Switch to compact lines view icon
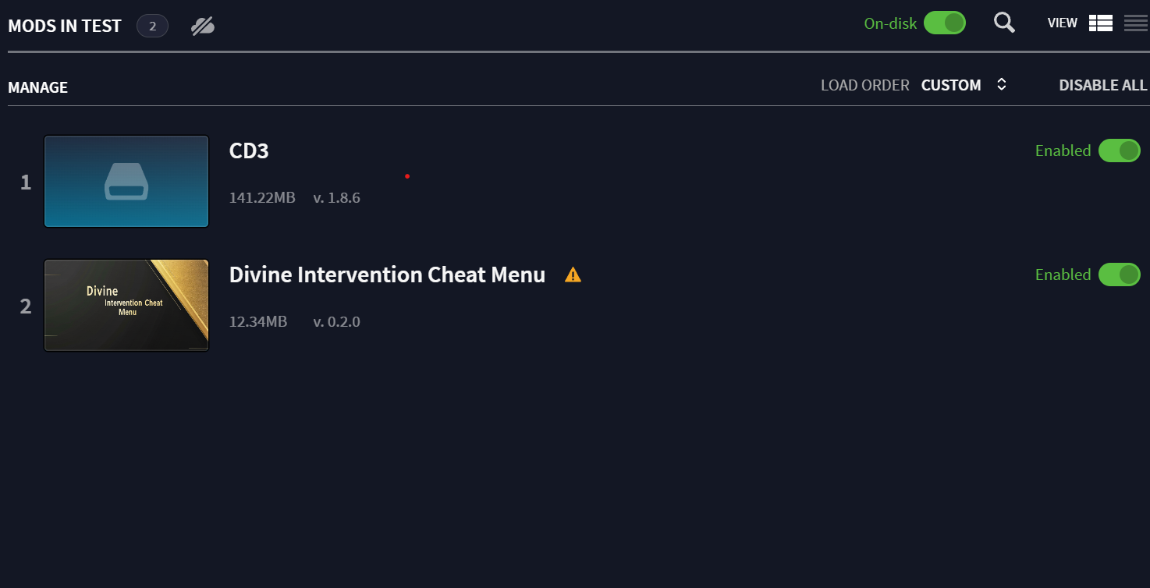This screenshot has height=588, width=1150. click(x=1136, y=23)
